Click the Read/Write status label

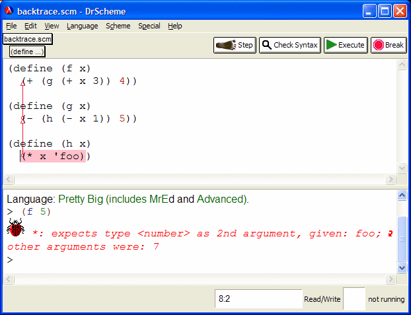coord(322,299)
